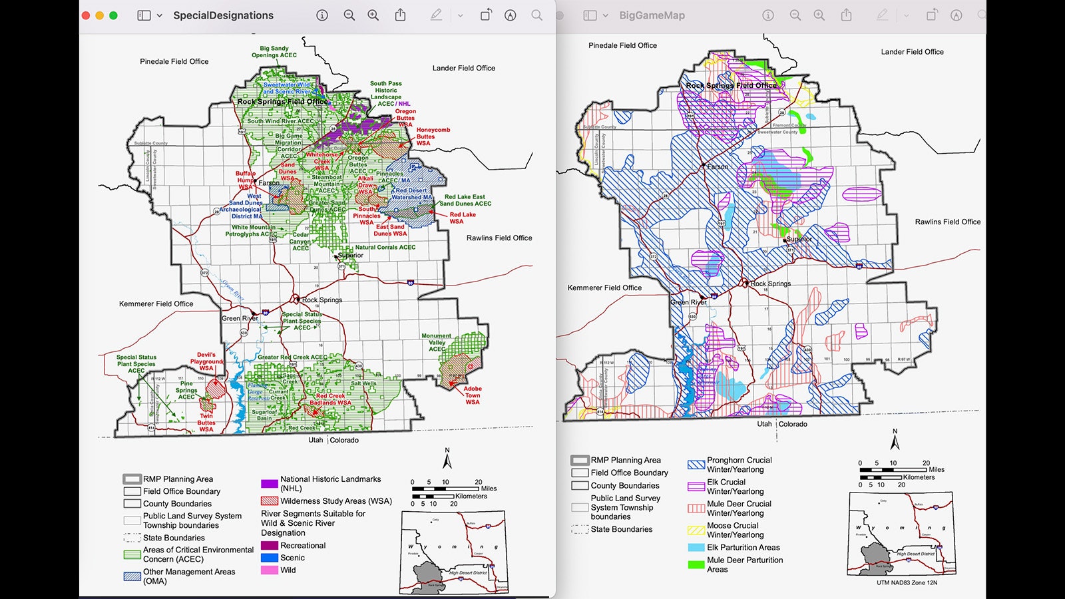Image resolution: width=1065 pixels, height=599 pixels.
Task: Open search in the SpecialDesignations window
Action: coord(536,15)
